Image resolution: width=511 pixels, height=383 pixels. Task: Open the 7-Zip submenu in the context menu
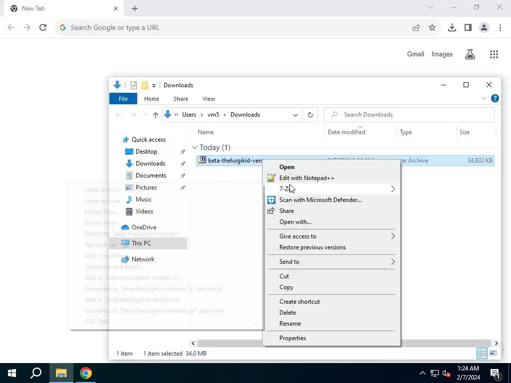coord(331,189)
